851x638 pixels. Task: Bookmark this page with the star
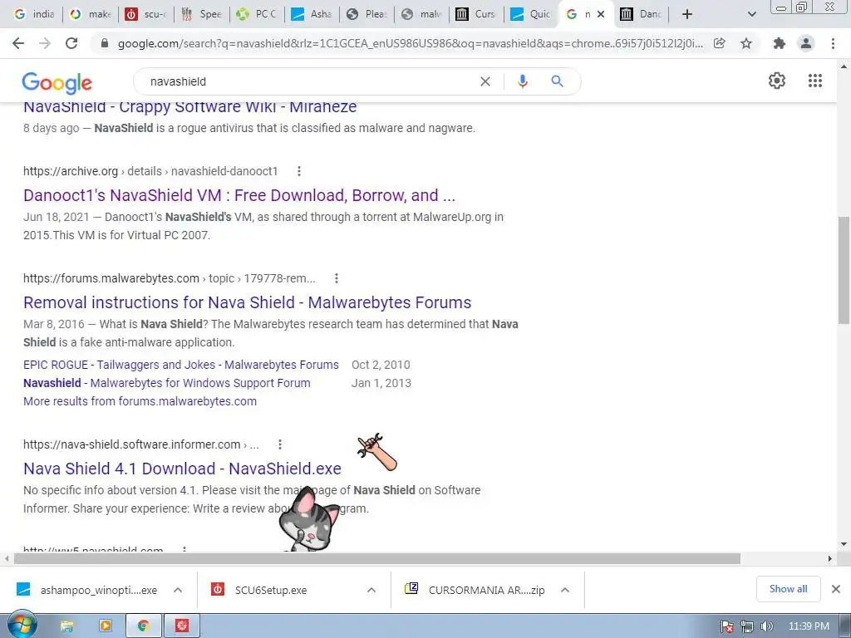746,43
